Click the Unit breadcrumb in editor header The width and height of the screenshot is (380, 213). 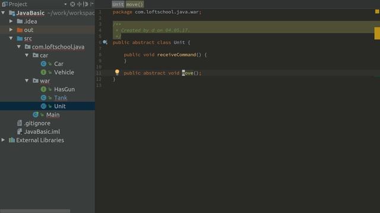tap(118, 4)
